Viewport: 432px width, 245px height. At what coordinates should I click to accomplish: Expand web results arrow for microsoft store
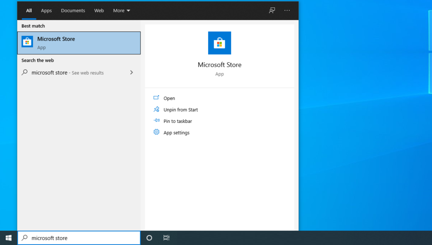pos(131,73)
